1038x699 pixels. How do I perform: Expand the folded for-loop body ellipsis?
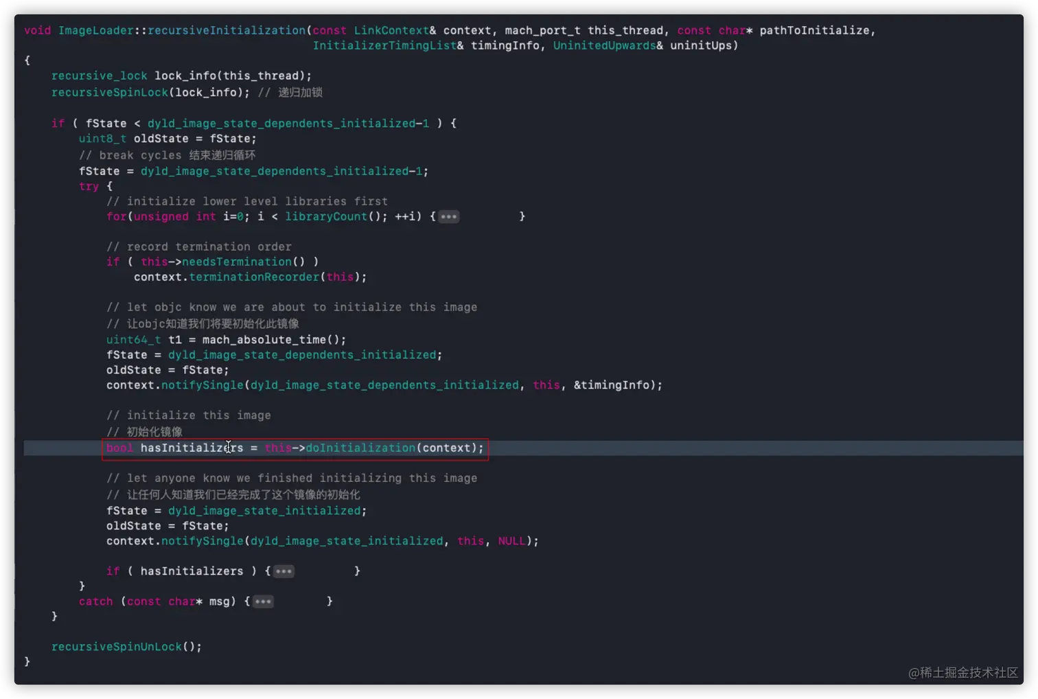448,216
